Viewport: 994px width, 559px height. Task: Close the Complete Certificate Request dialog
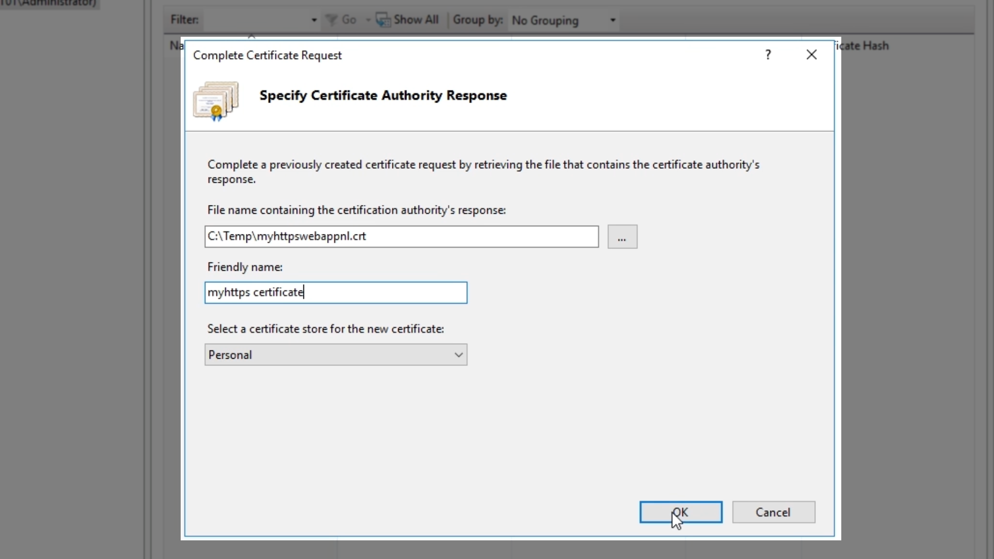click(811, 55)
